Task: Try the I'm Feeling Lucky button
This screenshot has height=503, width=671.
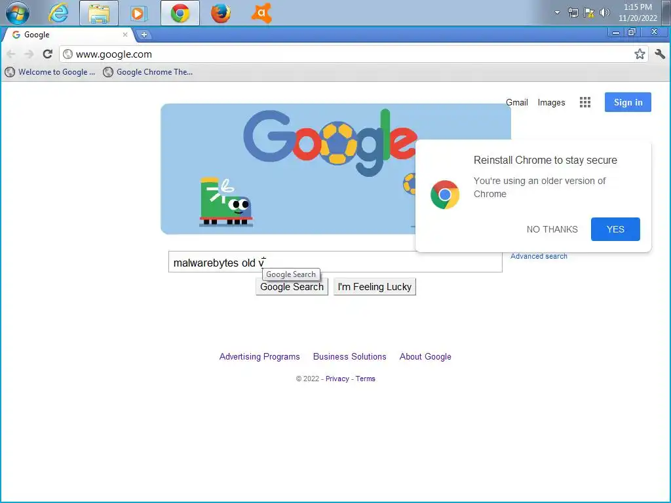Action: [x=374, y=287]
